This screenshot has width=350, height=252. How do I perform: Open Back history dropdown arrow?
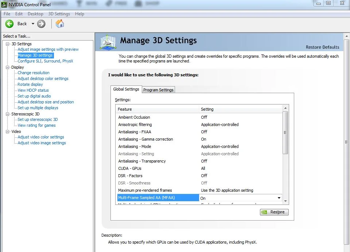point(33,24)
